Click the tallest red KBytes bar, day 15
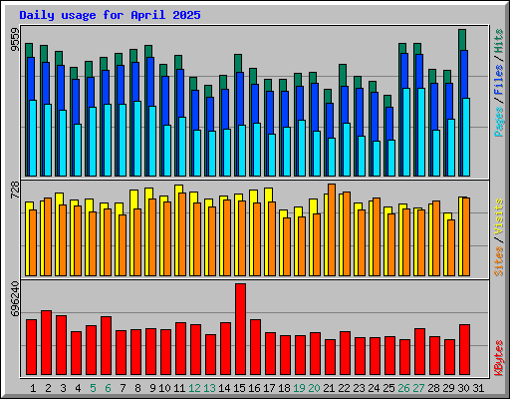The height and width of the screenshot is (399, 510). [241, 329]
